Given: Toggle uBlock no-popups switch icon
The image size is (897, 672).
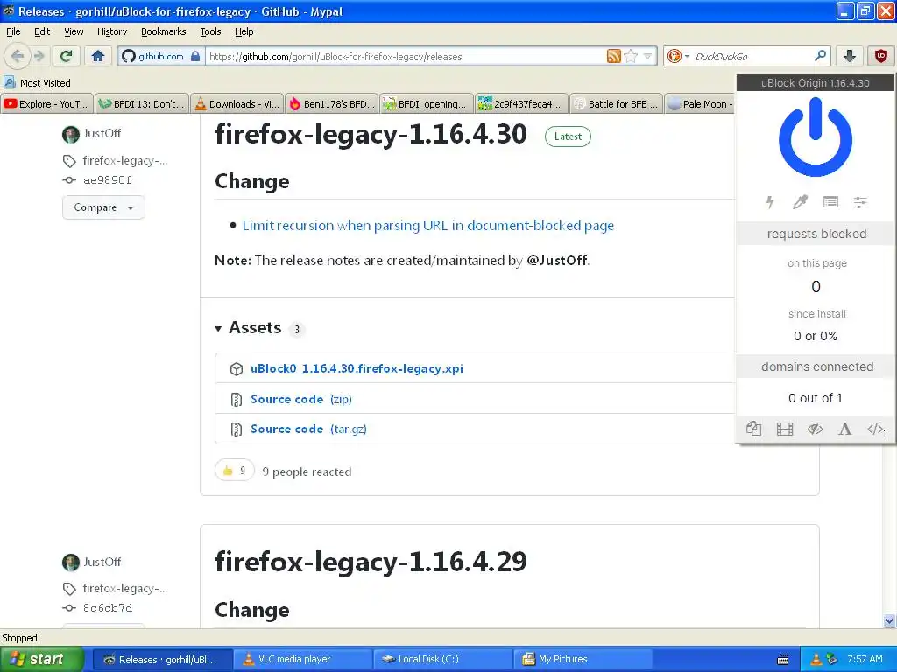Looking at the screenshot, I should click(x=753, y=429).
